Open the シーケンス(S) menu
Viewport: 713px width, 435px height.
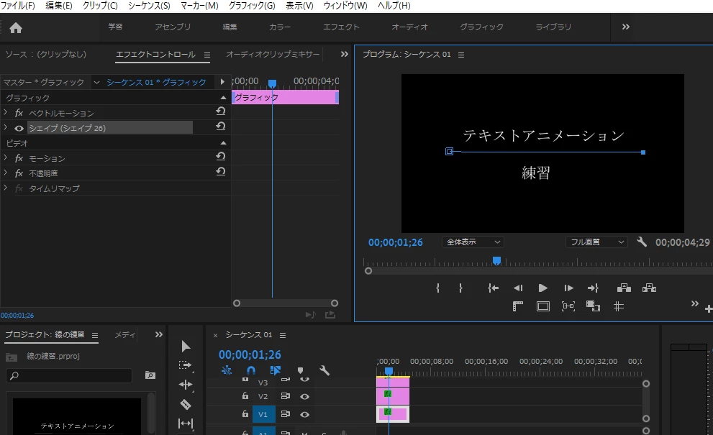click(x=149, y=6)
